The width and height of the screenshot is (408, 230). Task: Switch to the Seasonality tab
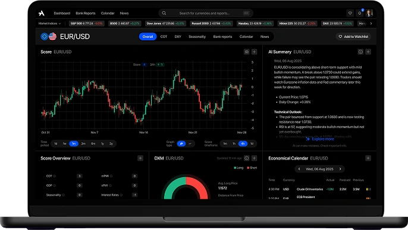pyautogui.click(x=197, y=37)
